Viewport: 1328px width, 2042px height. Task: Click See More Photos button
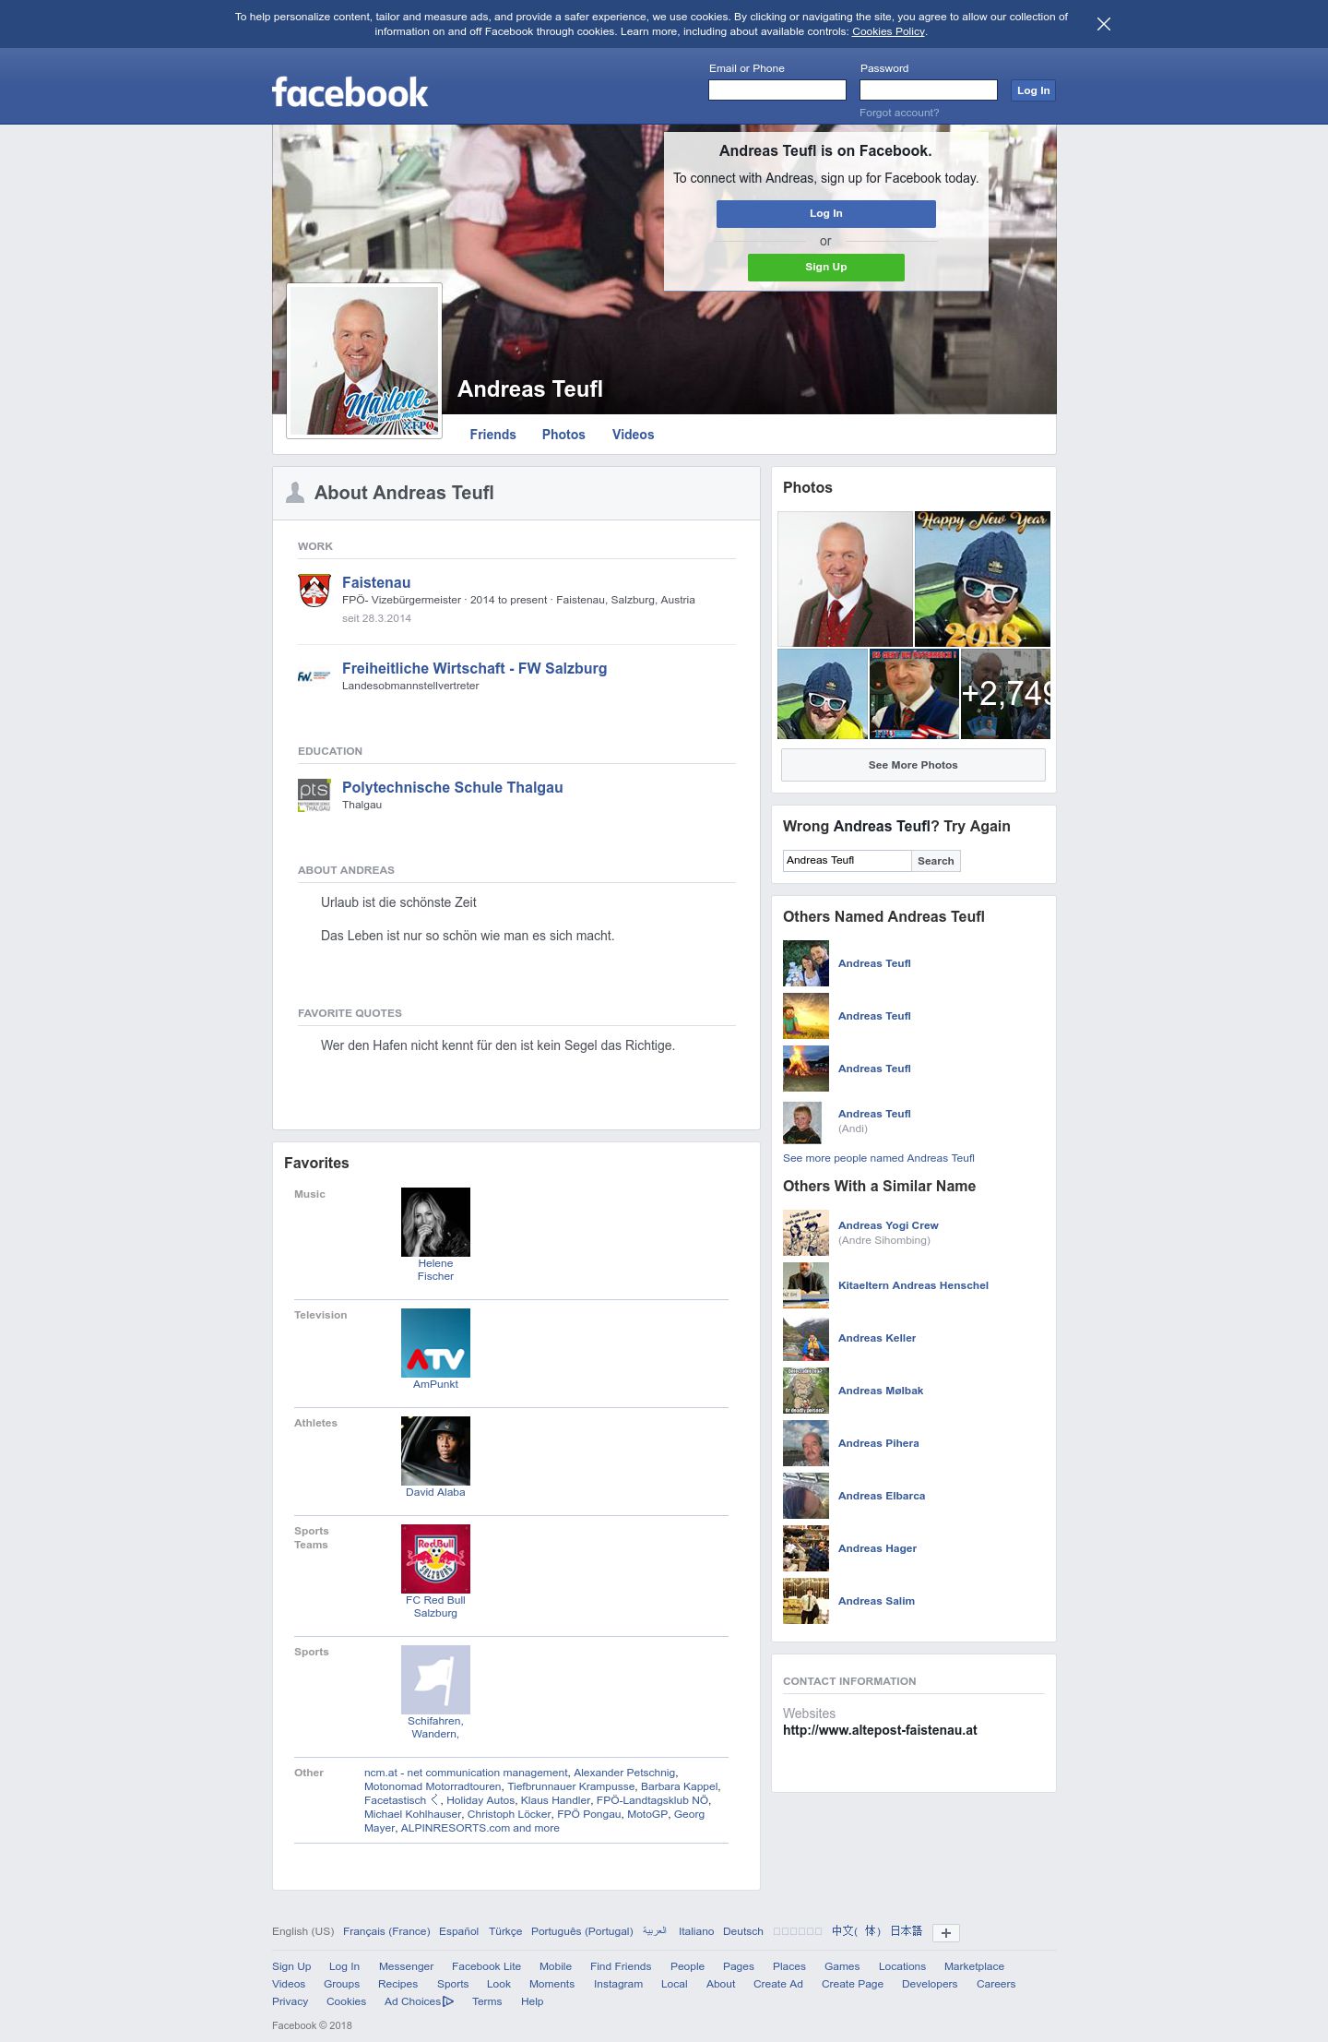pyautogui.click(x=913, y=765)
